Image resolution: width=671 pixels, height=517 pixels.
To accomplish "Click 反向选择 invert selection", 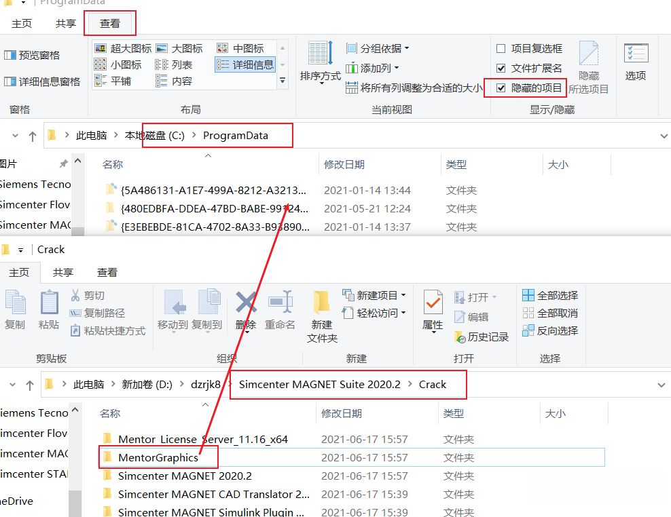I will click(x=550, y=330).
